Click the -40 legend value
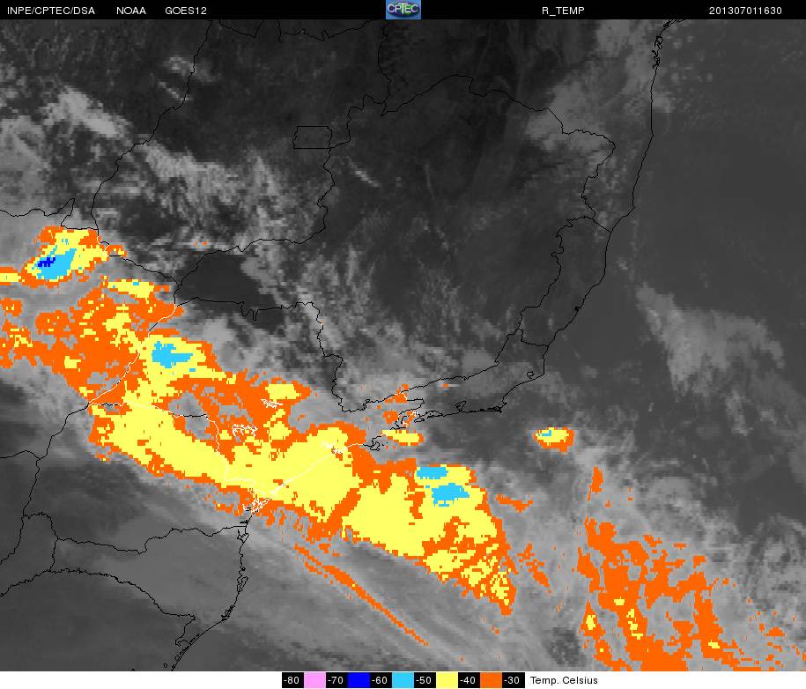 469,680
